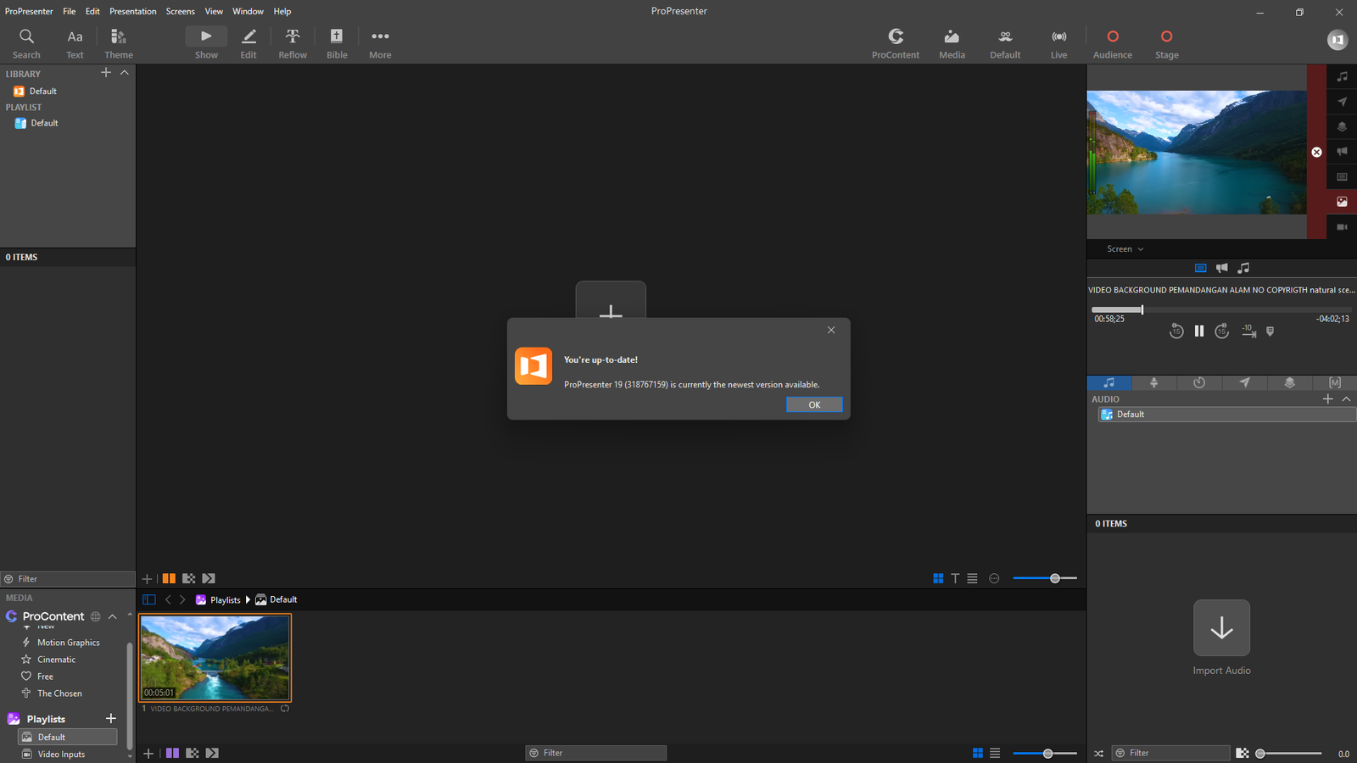The height and width of the screenshot is (763, 1357).
Task: Click the media bin Filter field
Action: click(595, 753)
